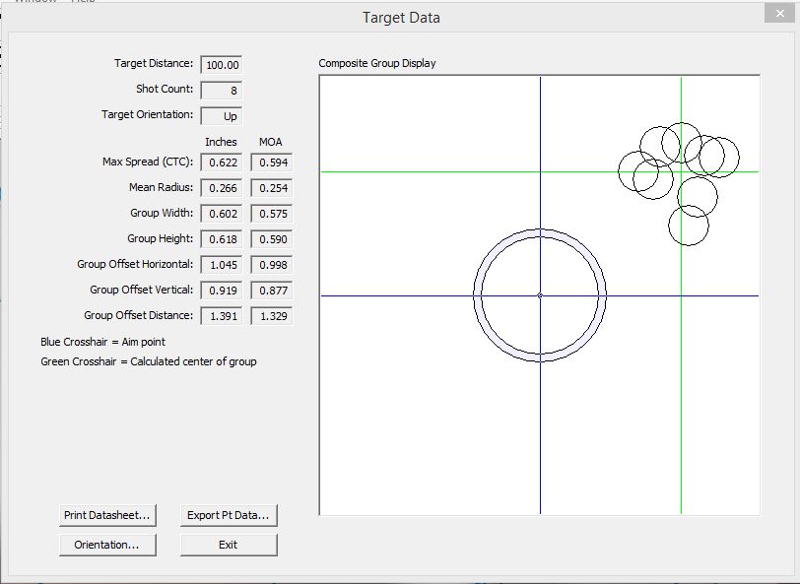800x584 pixels.
Task: Open the Orientation dialog button
Action: pyautogui.click(x=107, y=545)
